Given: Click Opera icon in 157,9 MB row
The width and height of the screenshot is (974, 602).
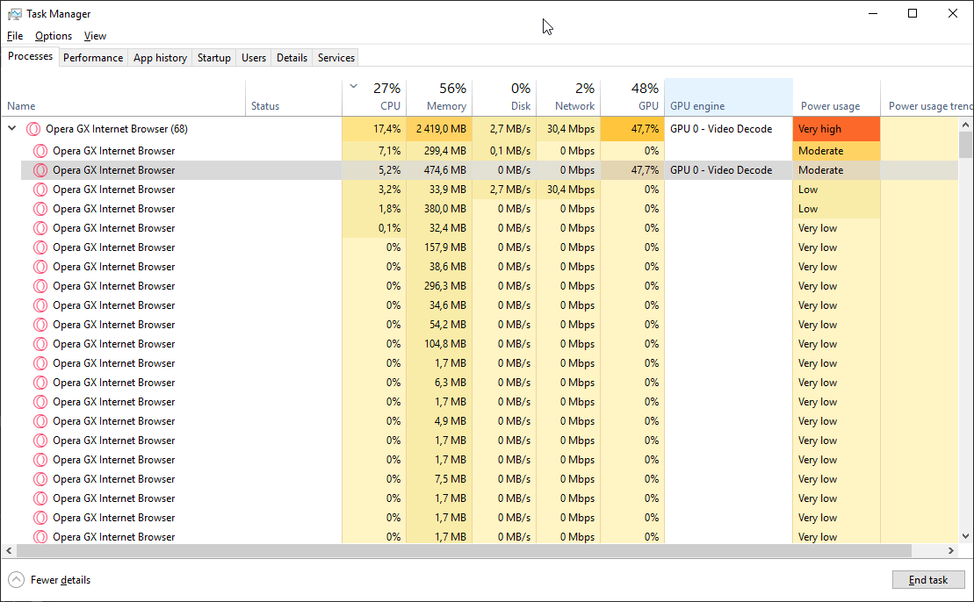Looking at the screenshot, I should coord(40,247).
